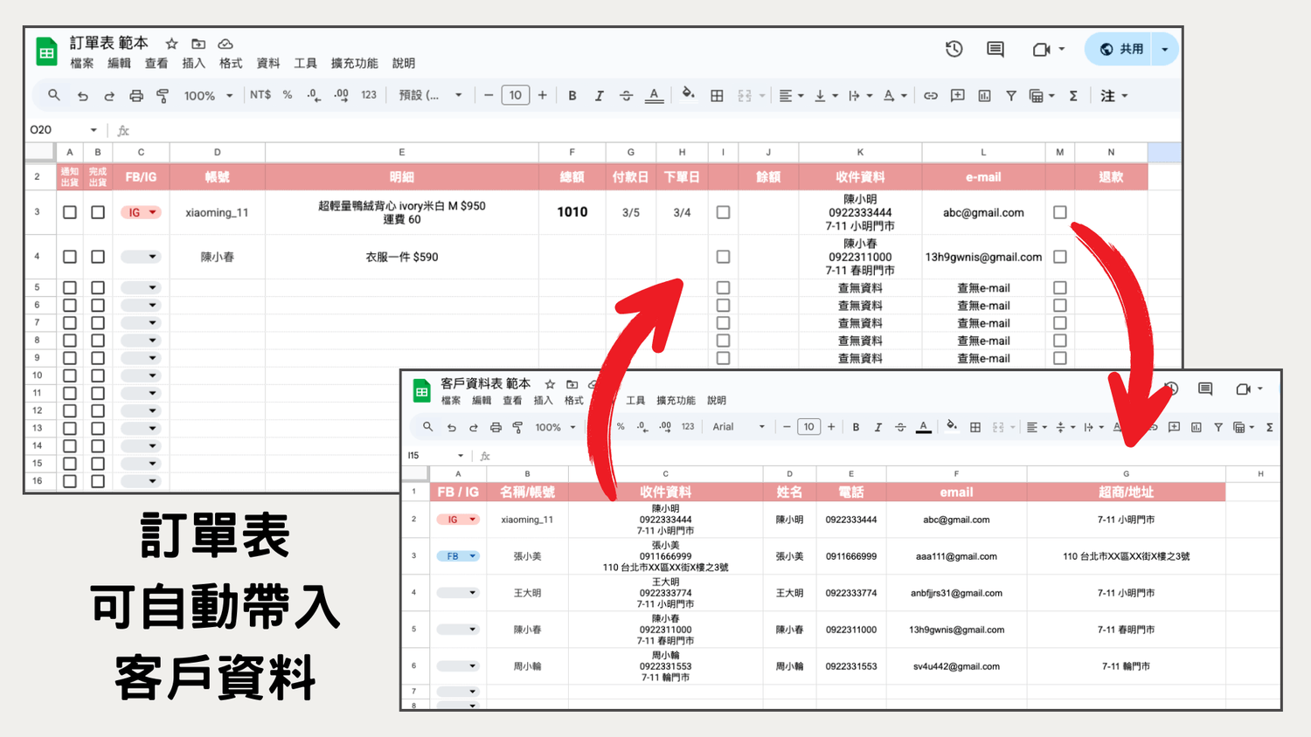
Task: Open the FB/IG dropdown in 客戶資料表 周小輪 row
Action: coord(458,666)
